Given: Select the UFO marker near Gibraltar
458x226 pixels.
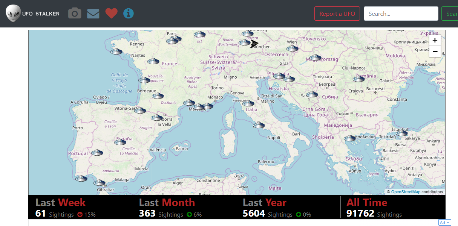Looking at the screenshot, I should pos(99,183).
